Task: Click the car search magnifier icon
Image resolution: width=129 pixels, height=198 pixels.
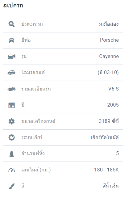Action: pyautogui.click(x=11, y=24)
